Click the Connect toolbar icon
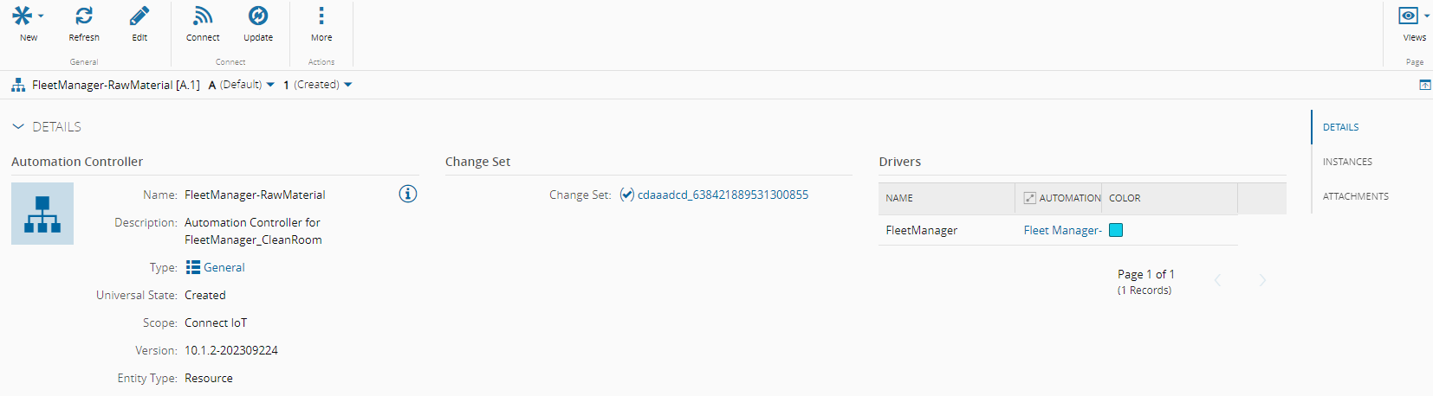Image resolution: width=1433 pixels, height=396 pixels. [203, 16]
